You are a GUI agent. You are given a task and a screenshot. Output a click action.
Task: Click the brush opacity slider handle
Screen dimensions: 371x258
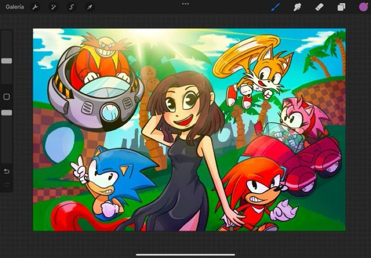point(7,112)
